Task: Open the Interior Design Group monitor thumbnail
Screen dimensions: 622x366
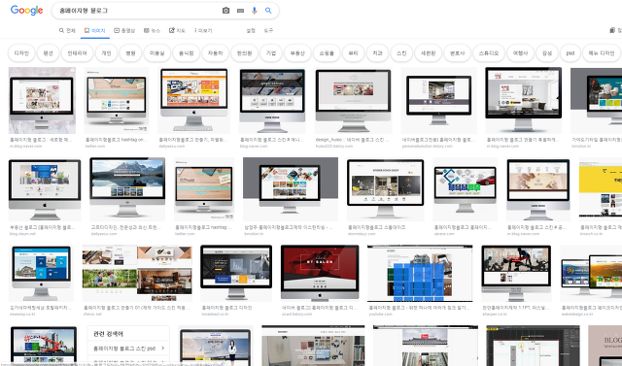Action: 385,189
